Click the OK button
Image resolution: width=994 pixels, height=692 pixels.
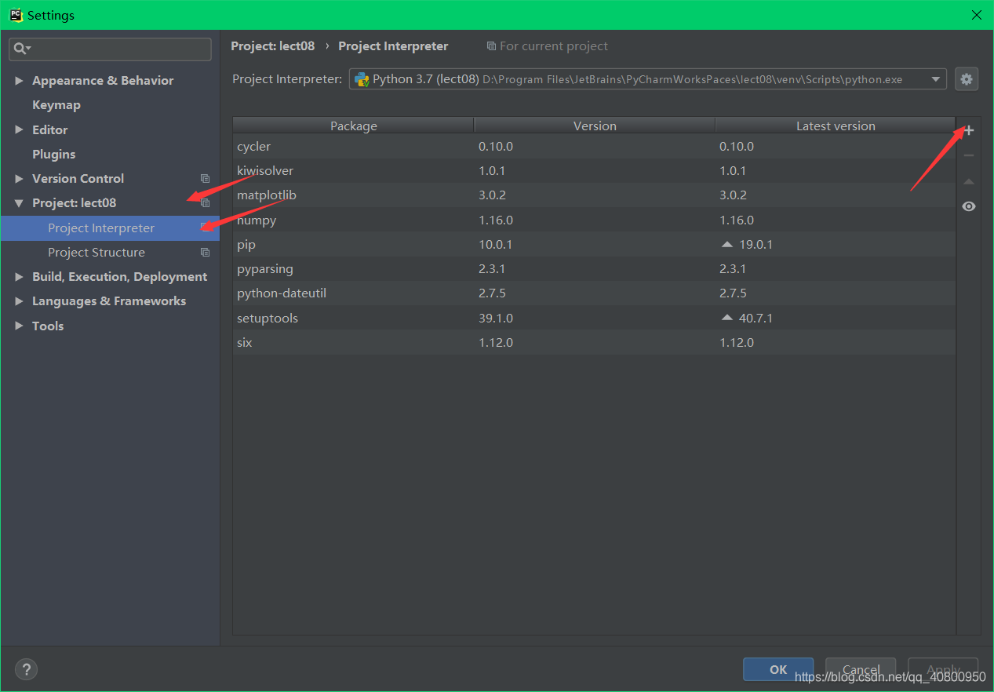pos(778,669)
